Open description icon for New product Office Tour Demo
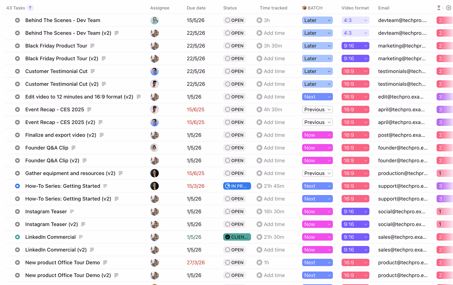The height and width of the screenshot is (285, 453). 105,263
